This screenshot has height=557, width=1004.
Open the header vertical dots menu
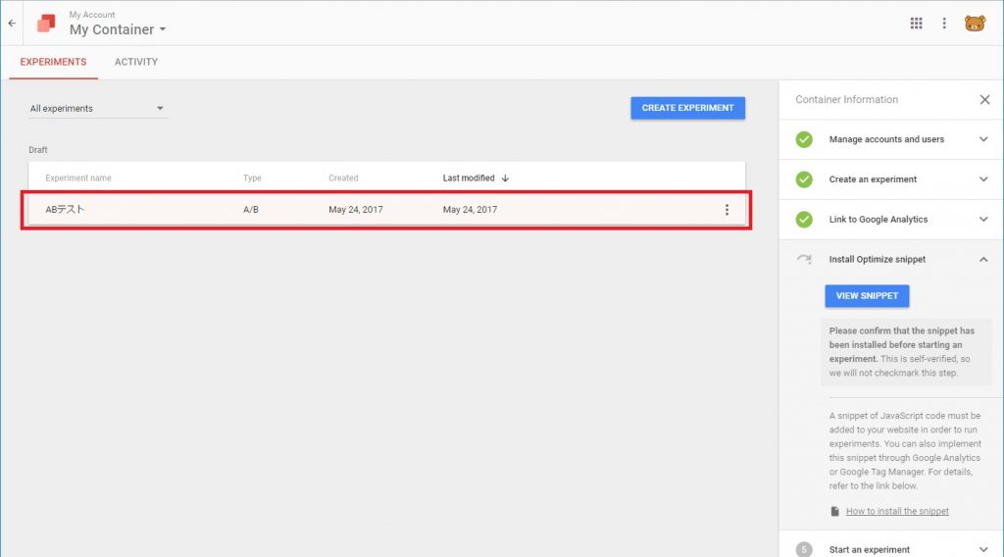point(944,24)
